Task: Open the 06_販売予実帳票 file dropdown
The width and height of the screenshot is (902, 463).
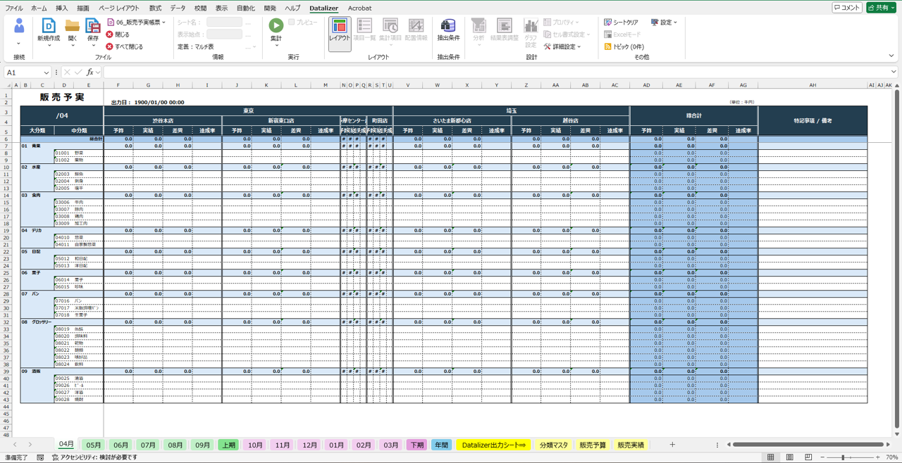Action: click(x=137, y=23)
